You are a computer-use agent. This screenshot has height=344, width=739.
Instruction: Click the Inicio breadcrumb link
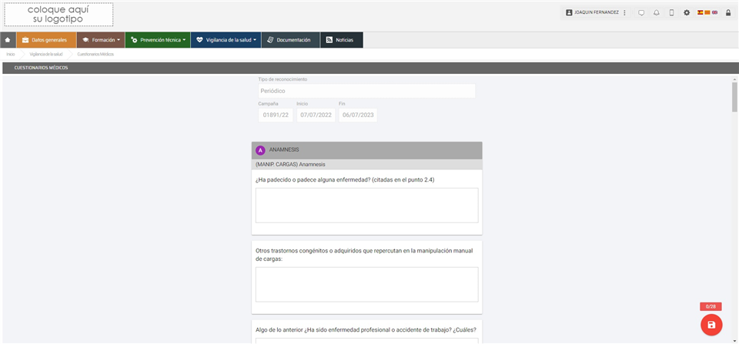(x=11, y=55)
